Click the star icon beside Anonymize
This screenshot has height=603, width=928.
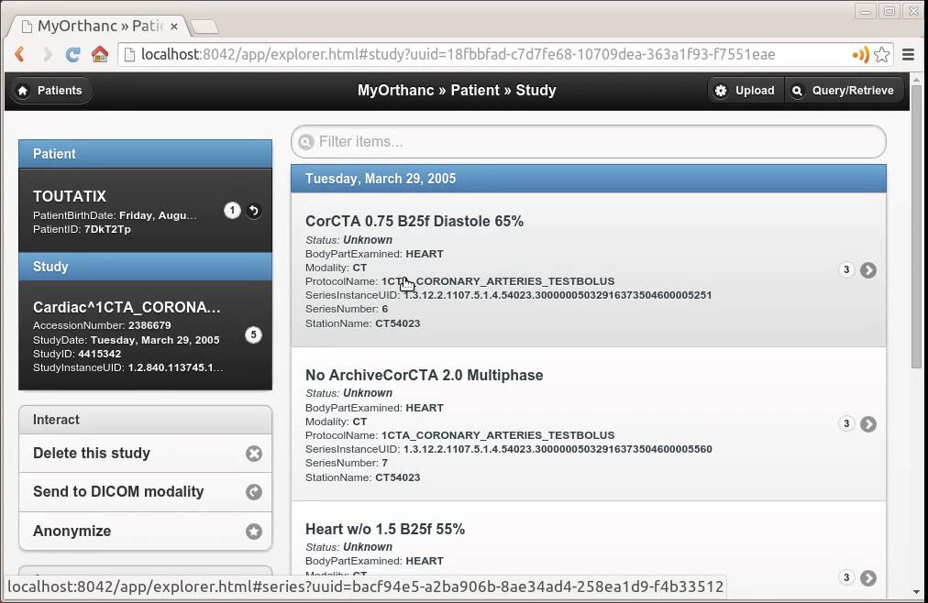254,532
